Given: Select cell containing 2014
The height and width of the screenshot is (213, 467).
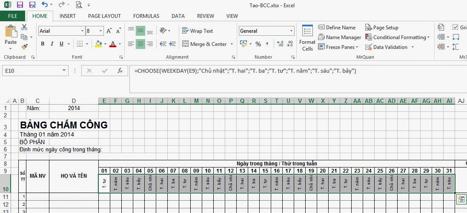Looking at the screenshot, I should [74, 108].
